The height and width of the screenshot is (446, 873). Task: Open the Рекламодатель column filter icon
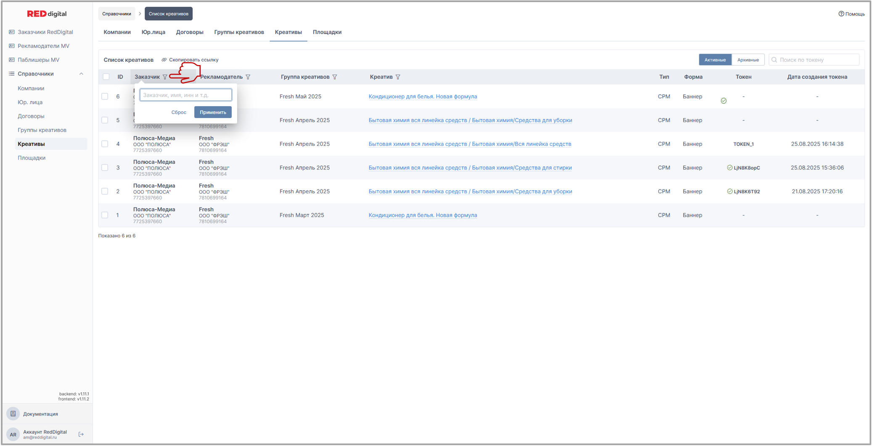point(248,77)
